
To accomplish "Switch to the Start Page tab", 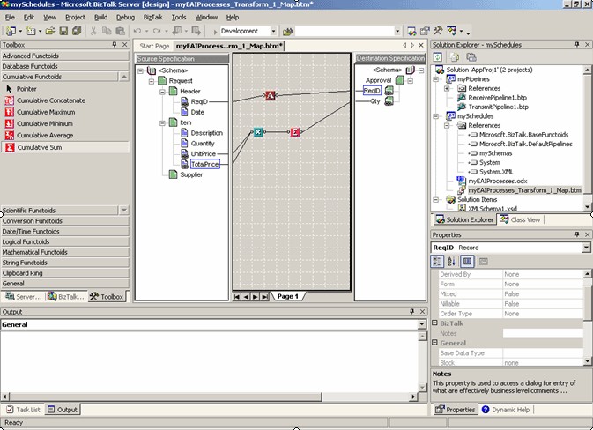I will (x=154, y=46).
